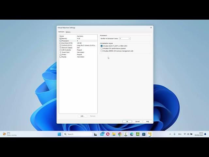Select the Display device icon
Viewport: 209px width, 157px height.
point(60,57)
